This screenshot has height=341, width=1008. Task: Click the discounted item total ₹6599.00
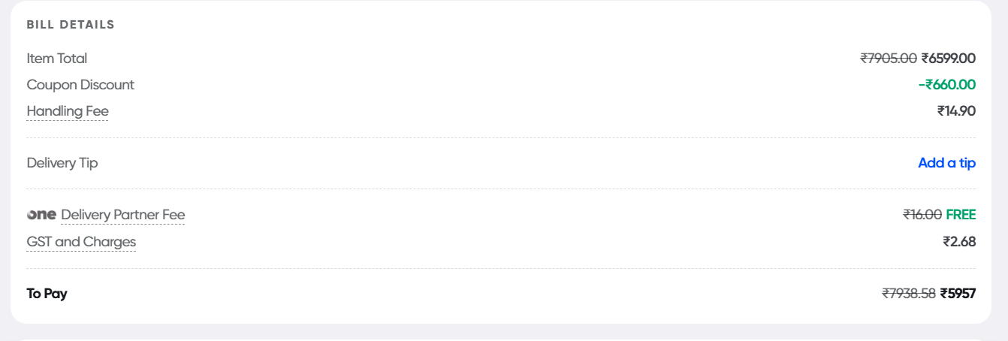point(949,59)
